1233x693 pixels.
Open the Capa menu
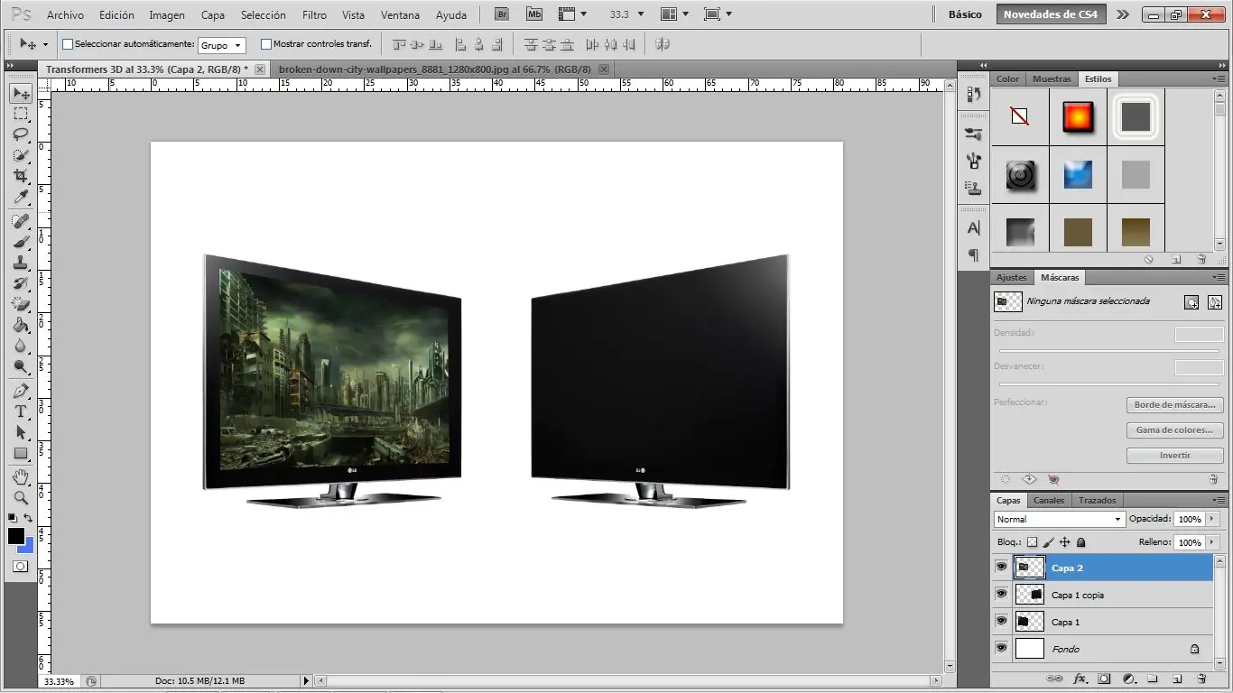point(213,14)
